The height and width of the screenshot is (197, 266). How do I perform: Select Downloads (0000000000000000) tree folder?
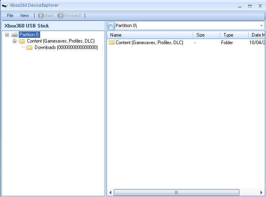(66, 47)
